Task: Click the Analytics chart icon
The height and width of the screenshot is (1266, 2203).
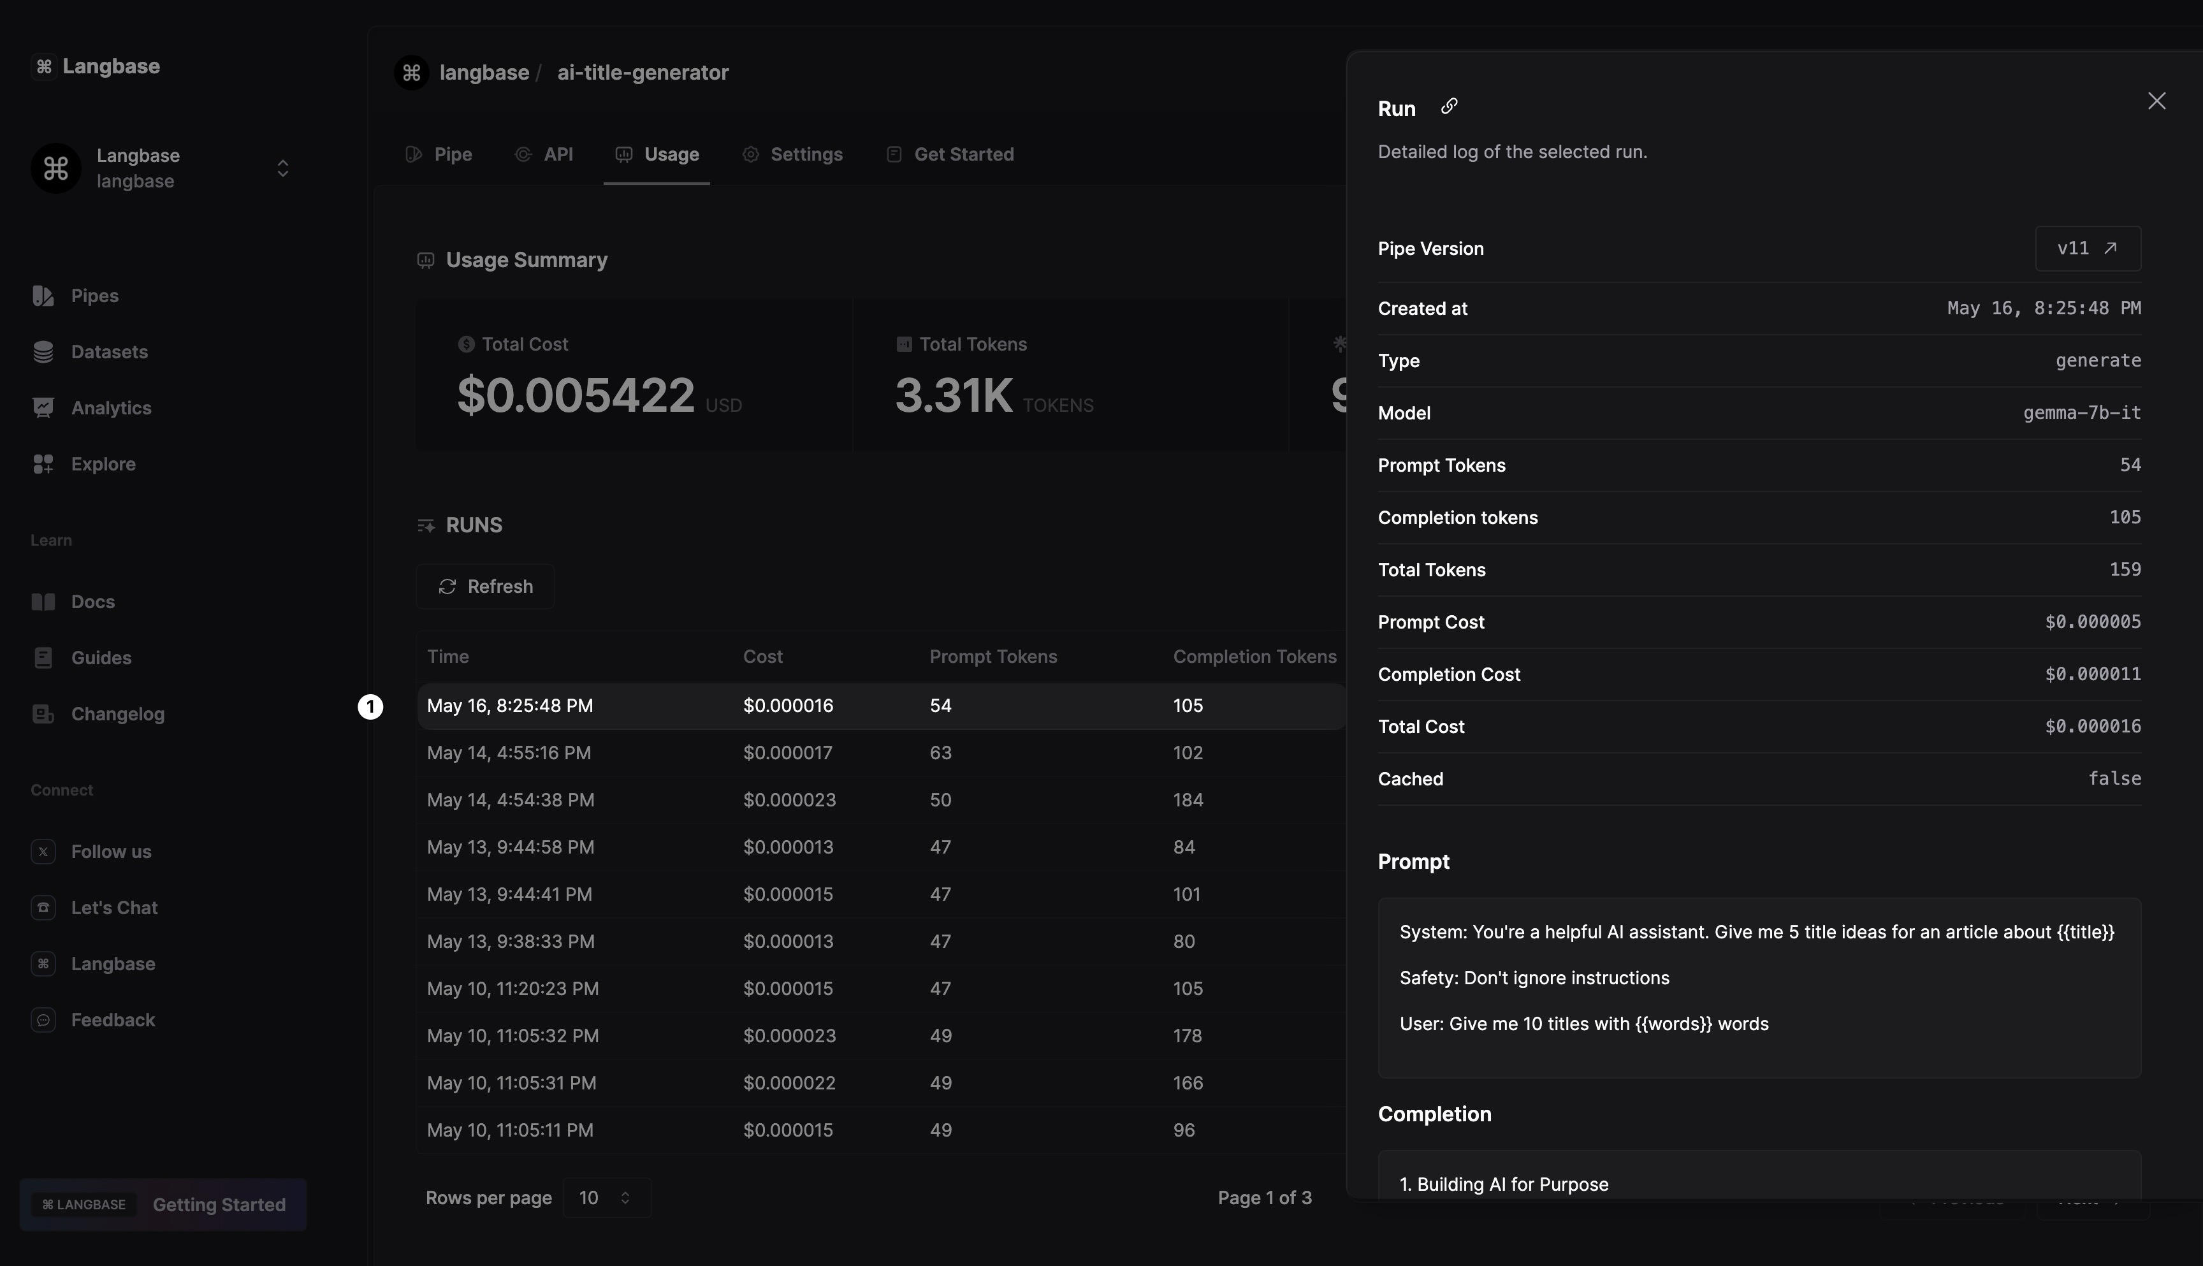Action: pyautogui.click(x=43, y=408)
